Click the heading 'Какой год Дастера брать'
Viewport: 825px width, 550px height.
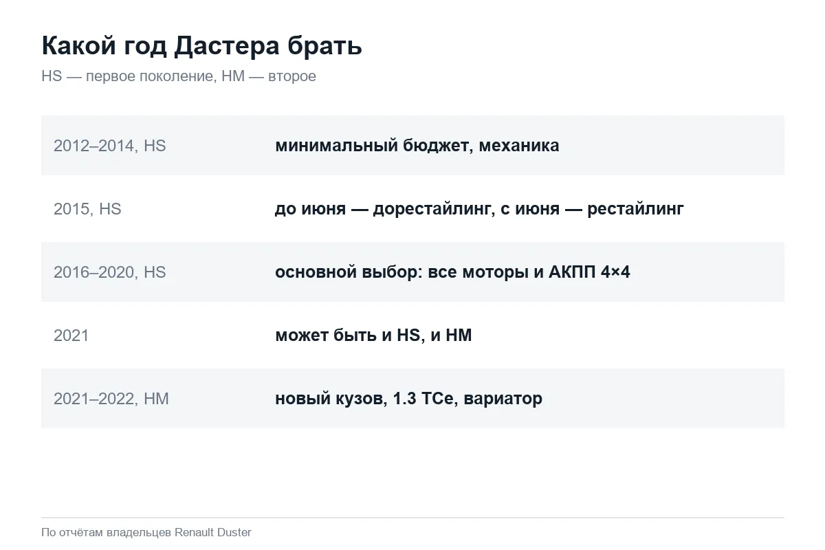pos(201,46)
